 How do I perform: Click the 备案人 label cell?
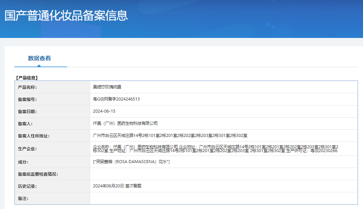coord(52,123)
